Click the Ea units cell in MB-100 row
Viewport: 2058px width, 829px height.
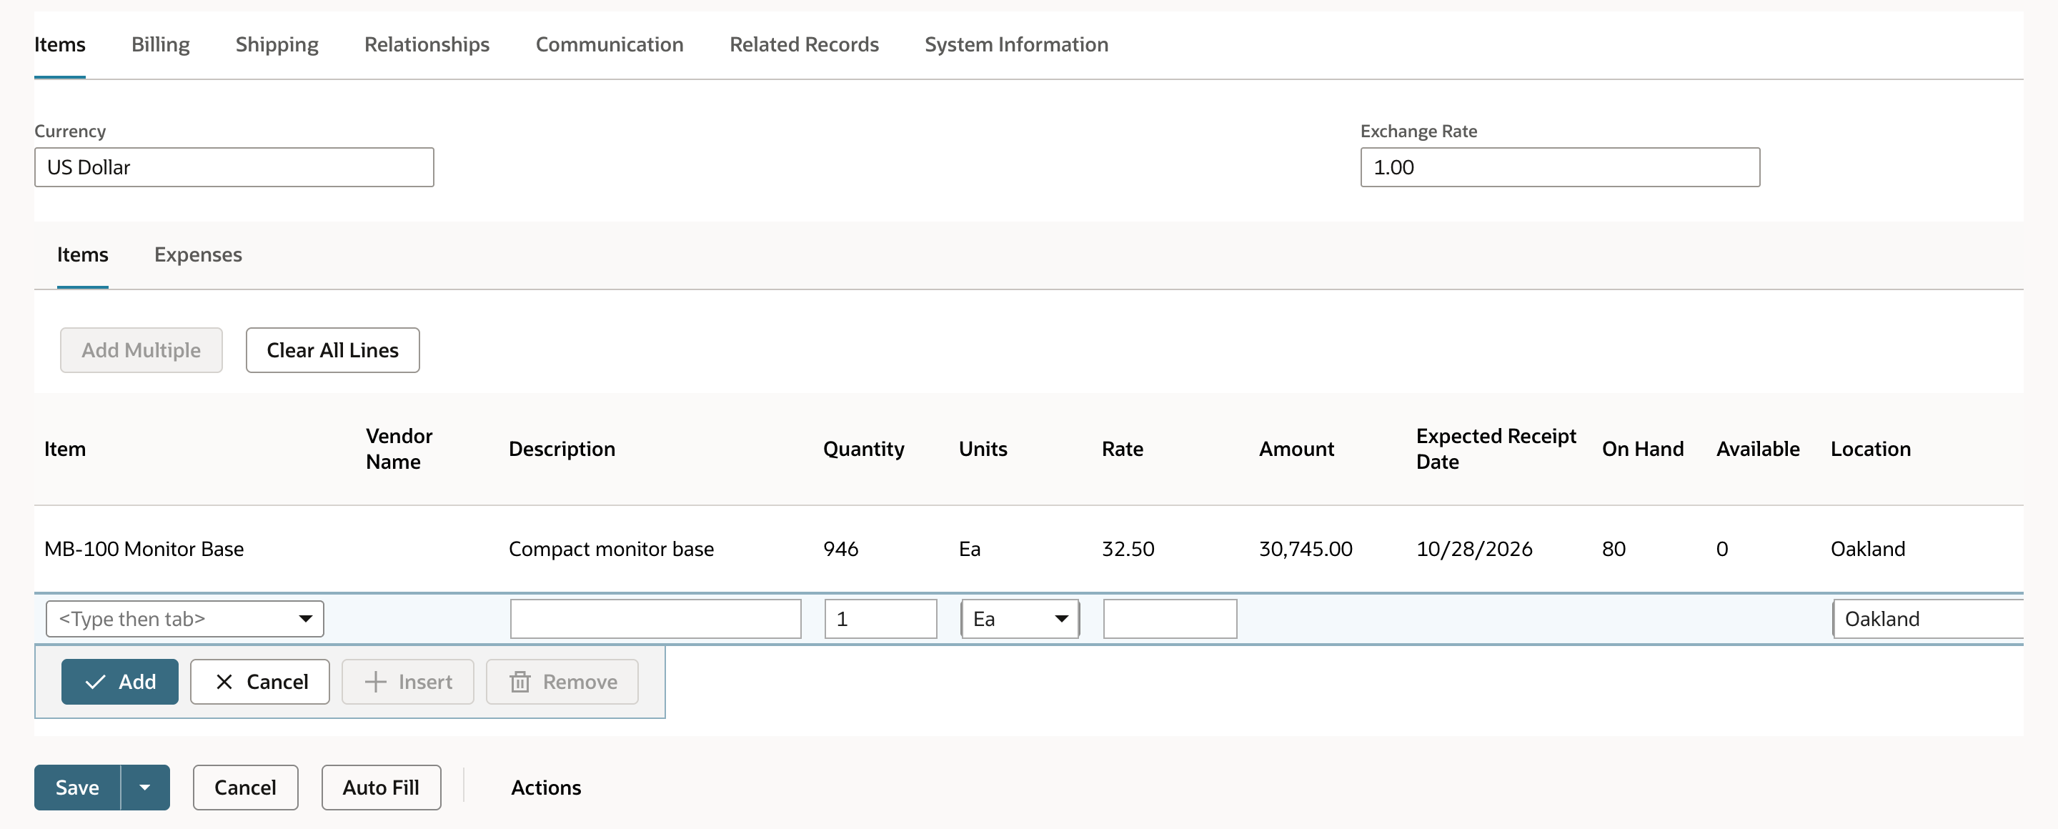coord(969,549)
